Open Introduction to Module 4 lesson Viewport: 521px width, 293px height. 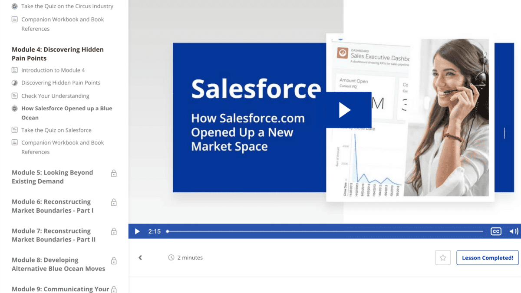point(53,70)
